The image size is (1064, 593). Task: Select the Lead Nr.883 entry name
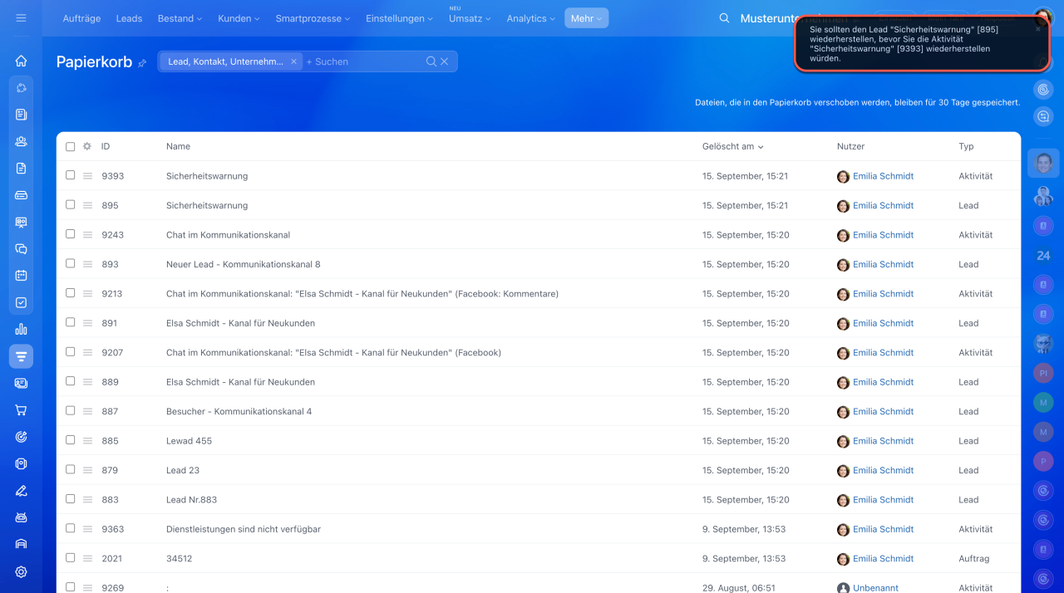click(191, 500)
